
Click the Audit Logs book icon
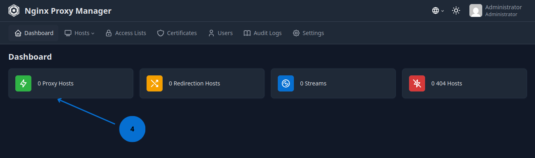247,33
